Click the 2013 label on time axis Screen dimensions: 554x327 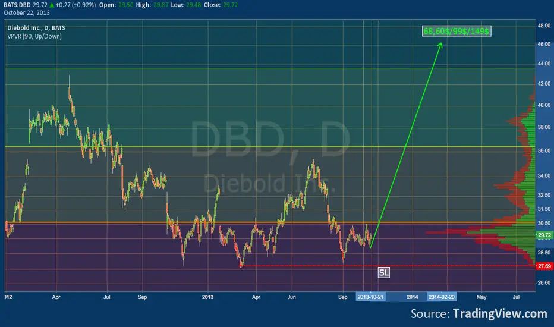(x=208, y=297)
